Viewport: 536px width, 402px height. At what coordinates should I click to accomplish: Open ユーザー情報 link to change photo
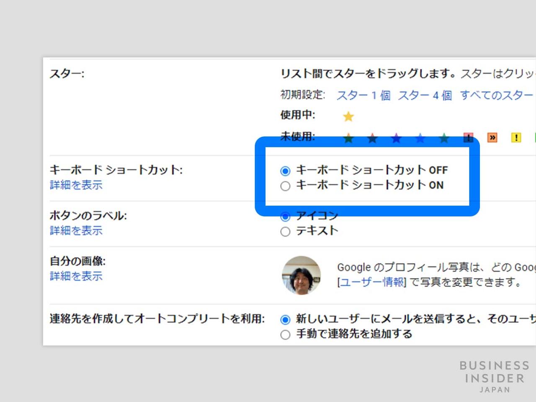tap(372, 282)
